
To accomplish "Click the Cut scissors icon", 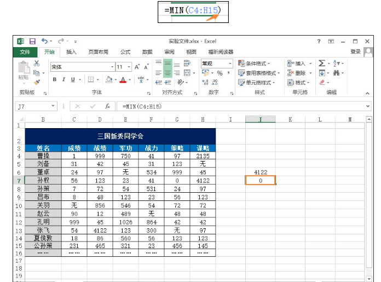I will click(x=37, y=64).
